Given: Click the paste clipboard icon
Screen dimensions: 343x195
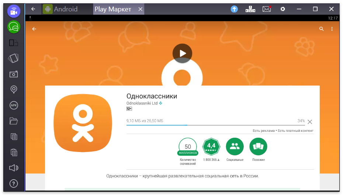Looking at the screenshot, I should pos(14,152).
